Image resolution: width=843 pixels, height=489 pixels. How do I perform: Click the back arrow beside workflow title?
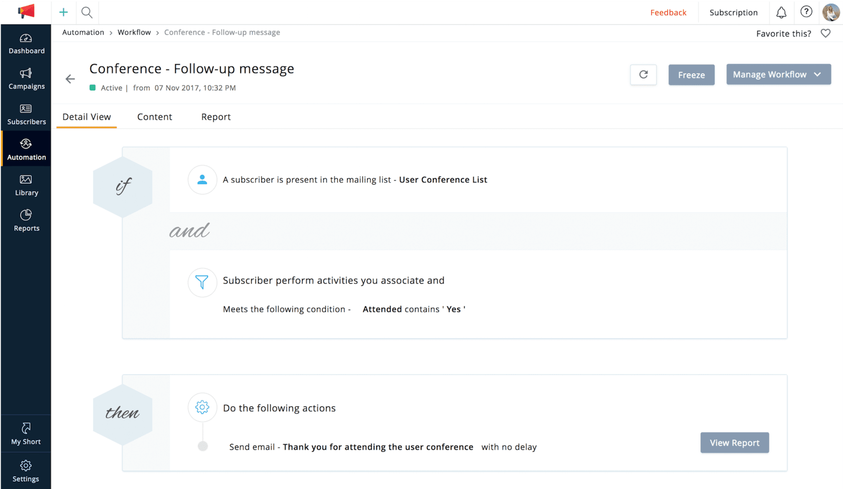click(x=70, y=79)
